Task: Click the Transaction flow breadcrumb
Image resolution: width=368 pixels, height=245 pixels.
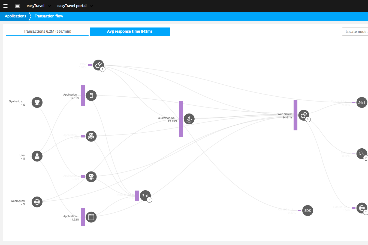Action: click(x=49, y=16)
